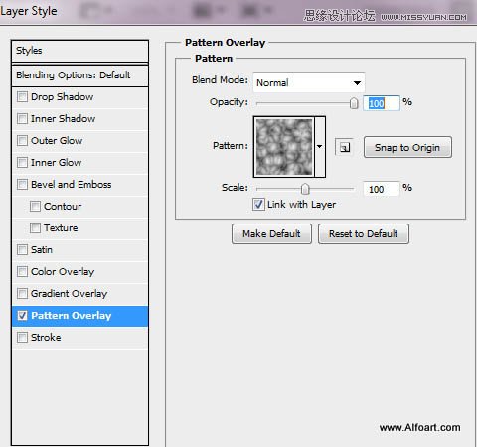Click the pattern preview thumbnail

click(284, 147)
